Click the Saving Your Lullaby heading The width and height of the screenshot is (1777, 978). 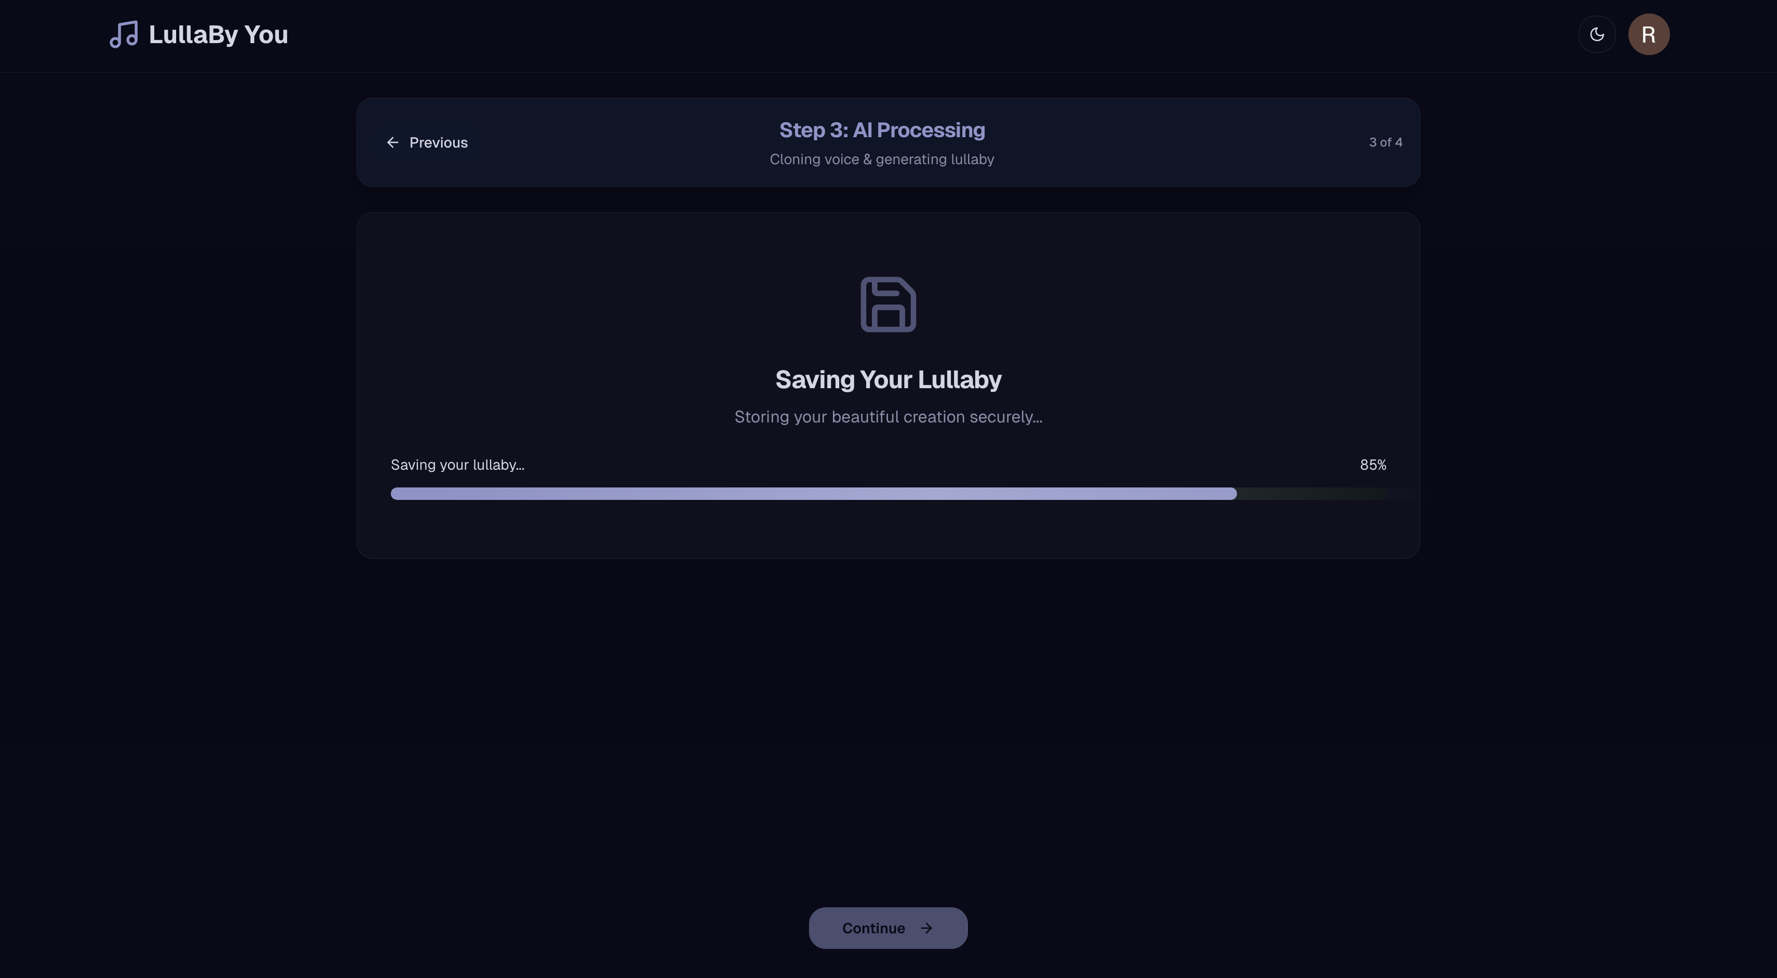(x=888, y=379)
